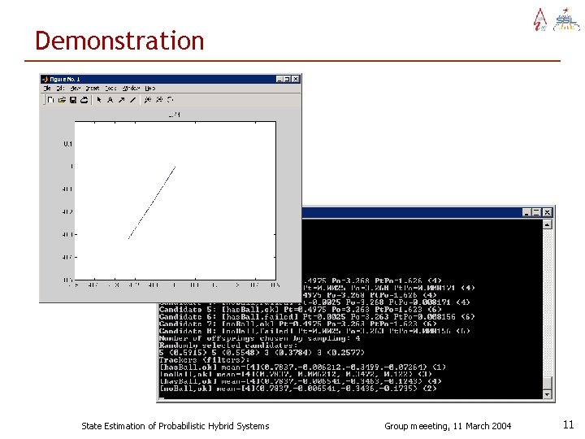Screen dimensions: 585x439
Task: Click MATLAB logo icon in Figure title bar
Action: [45, 79]
